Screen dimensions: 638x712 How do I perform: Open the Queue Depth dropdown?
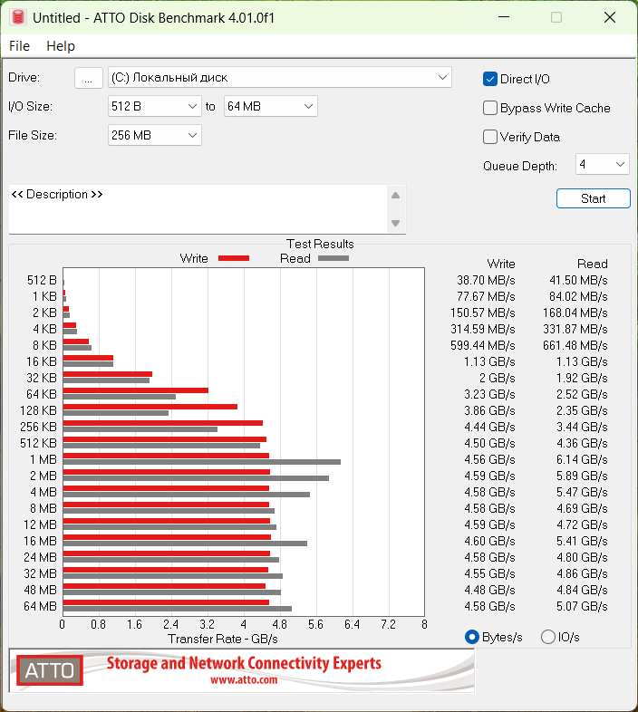[x=602, y=164]
